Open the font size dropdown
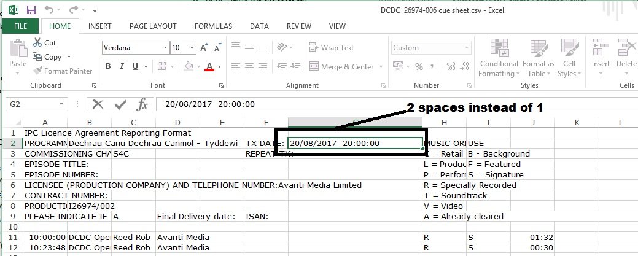The image size is (638, 256). point(192,48)
